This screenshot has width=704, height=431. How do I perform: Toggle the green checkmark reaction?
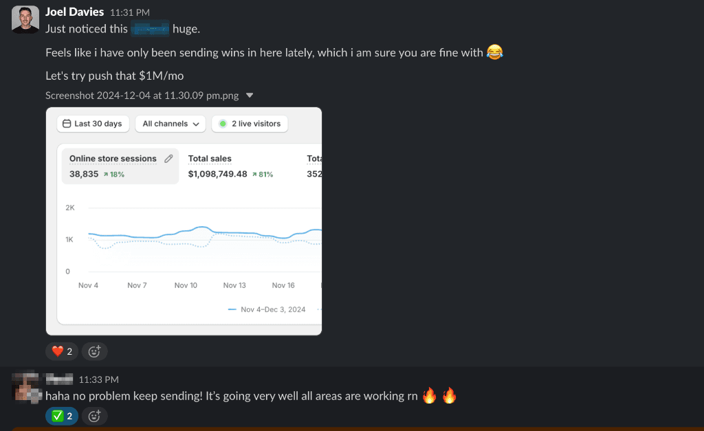(62, 415)
